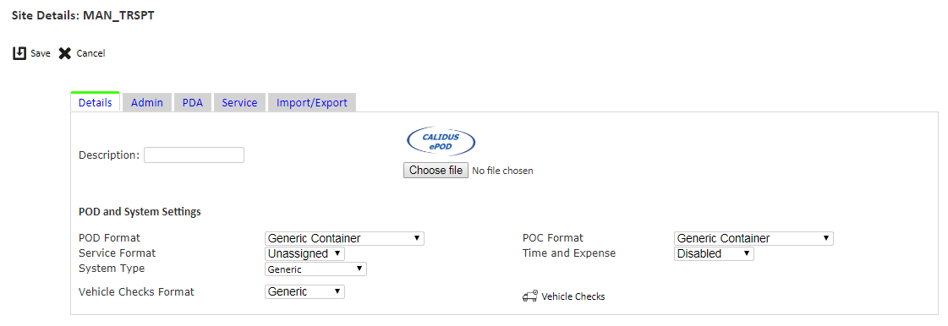Click the Cancel X icon

click(64, 53)
